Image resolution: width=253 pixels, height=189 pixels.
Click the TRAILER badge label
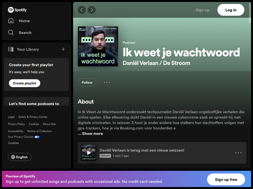(105, 156)
